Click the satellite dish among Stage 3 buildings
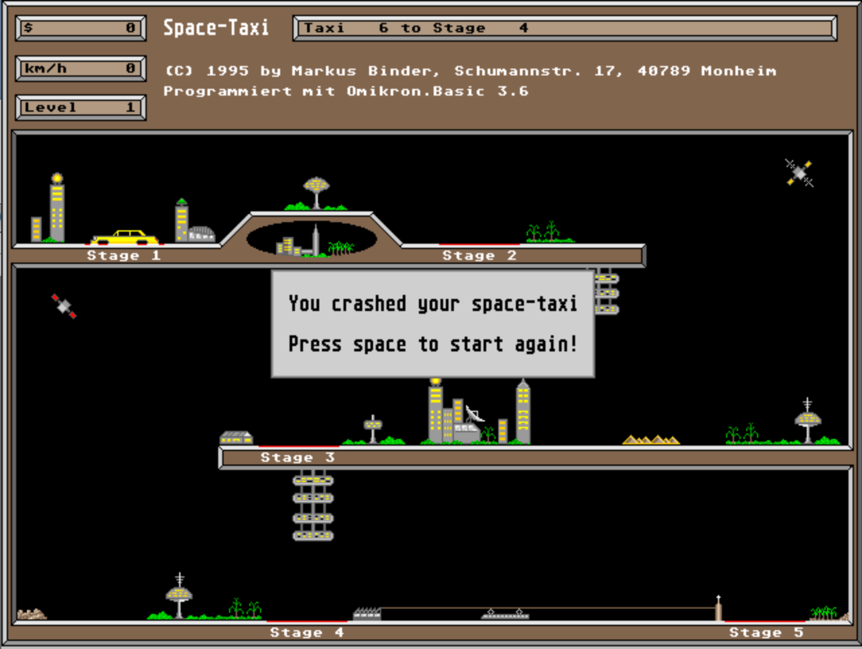The height and width of the screenshot is (649, 862). tap(475, 415)
